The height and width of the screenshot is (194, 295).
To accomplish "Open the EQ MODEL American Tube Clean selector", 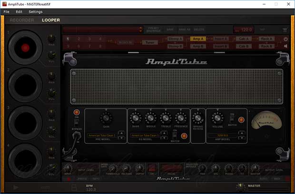I will pos(145,135).
